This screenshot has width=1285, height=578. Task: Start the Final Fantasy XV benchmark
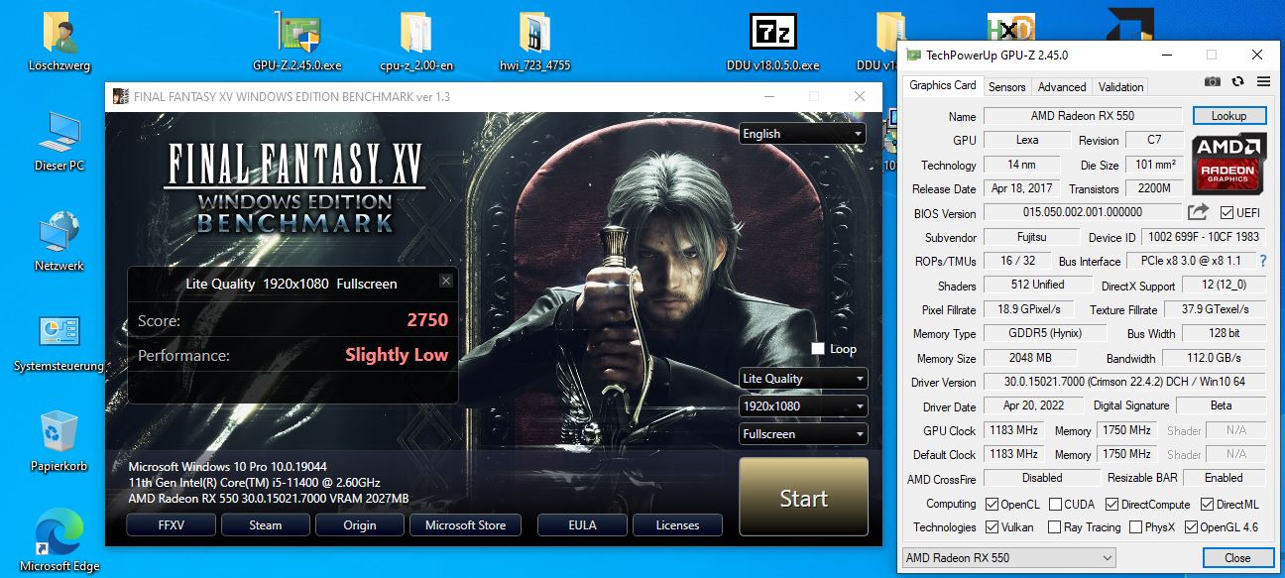tap(803, 498)
